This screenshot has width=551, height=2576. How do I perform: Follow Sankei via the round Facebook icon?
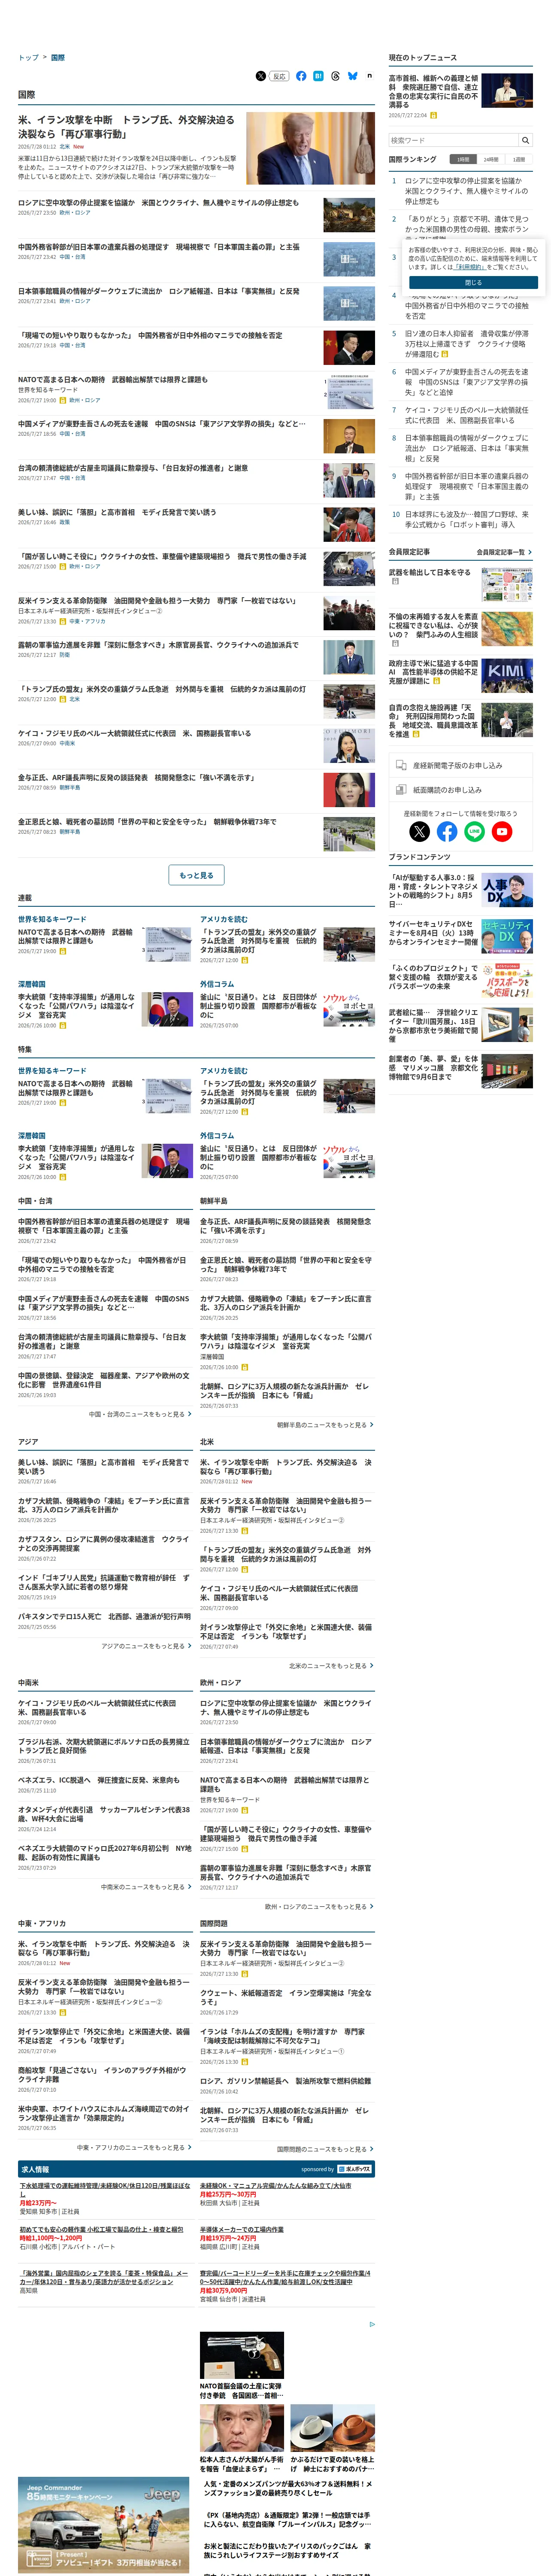pos(447,831)
